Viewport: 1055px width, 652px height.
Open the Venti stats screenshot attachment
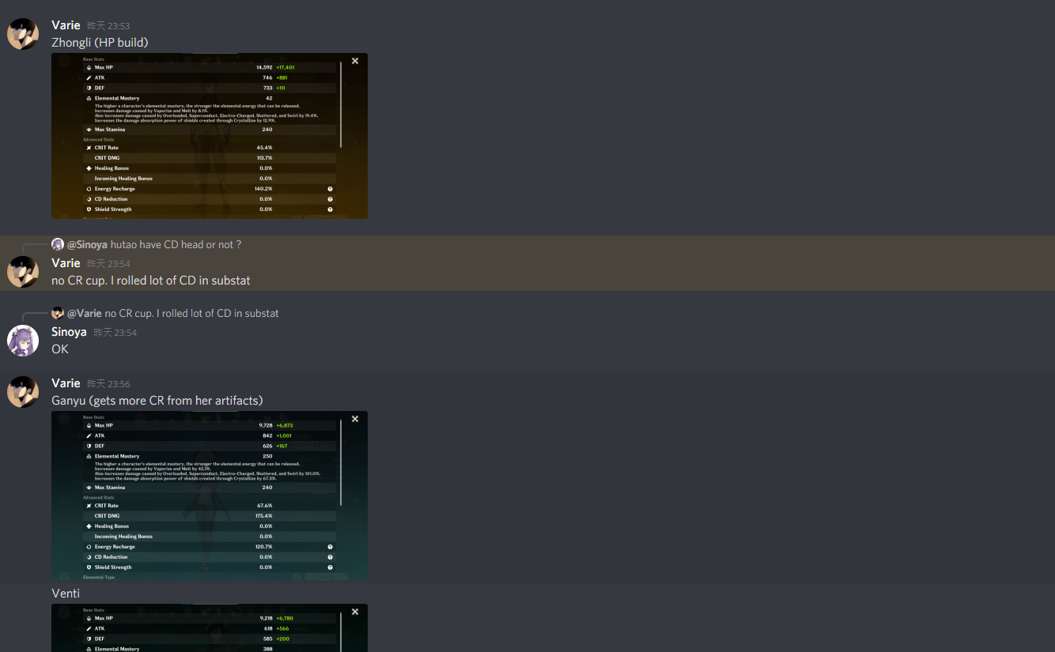click(x=210, y=628)
